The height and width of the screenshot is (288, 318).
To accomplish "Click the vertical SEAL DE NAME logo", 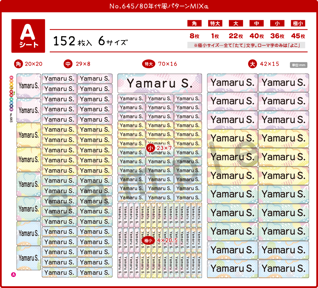I will coord(11,93).
